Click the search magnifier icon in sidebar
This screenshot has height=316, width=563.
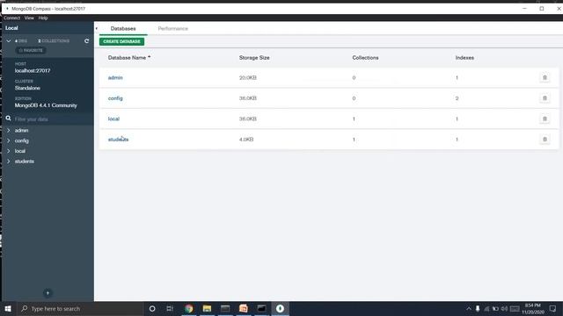(8, 118)
